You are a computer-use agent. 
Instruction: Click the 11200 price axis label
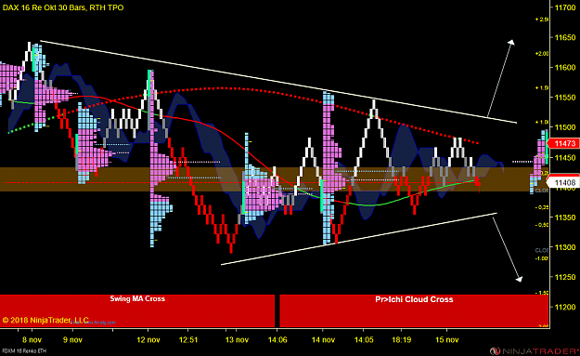pos(565,307)
